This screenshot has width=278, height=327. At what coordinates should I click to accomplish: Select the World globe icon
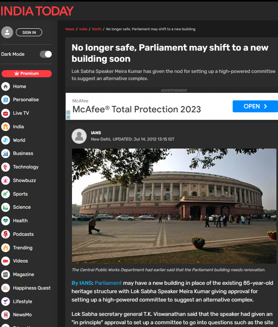[6, 140]
